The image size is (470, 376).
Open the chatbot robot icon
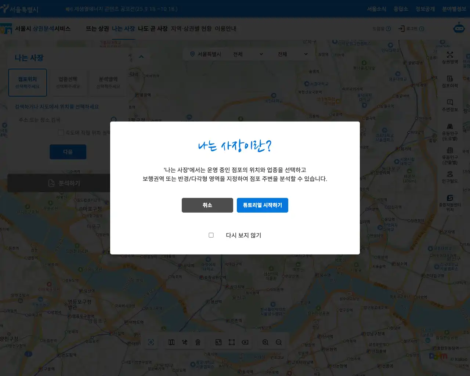tap(459, 28)
